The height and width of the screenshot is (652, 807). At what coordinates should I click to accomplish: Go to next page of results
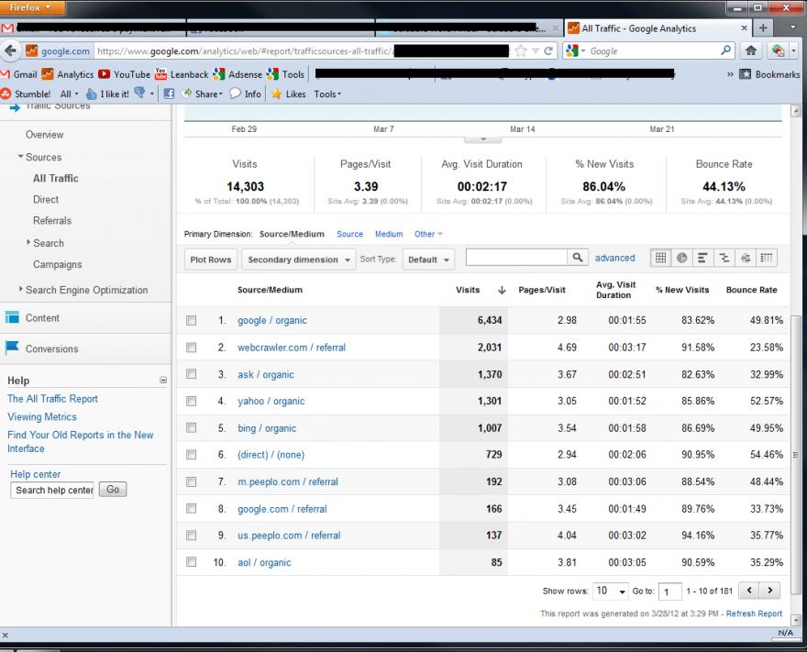point(770,591)
